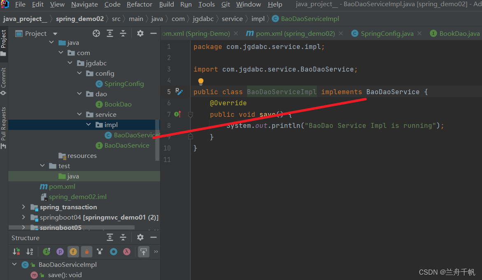482x280 pixels.
Task: Toggle show anonymous classes
Action: 114,252
